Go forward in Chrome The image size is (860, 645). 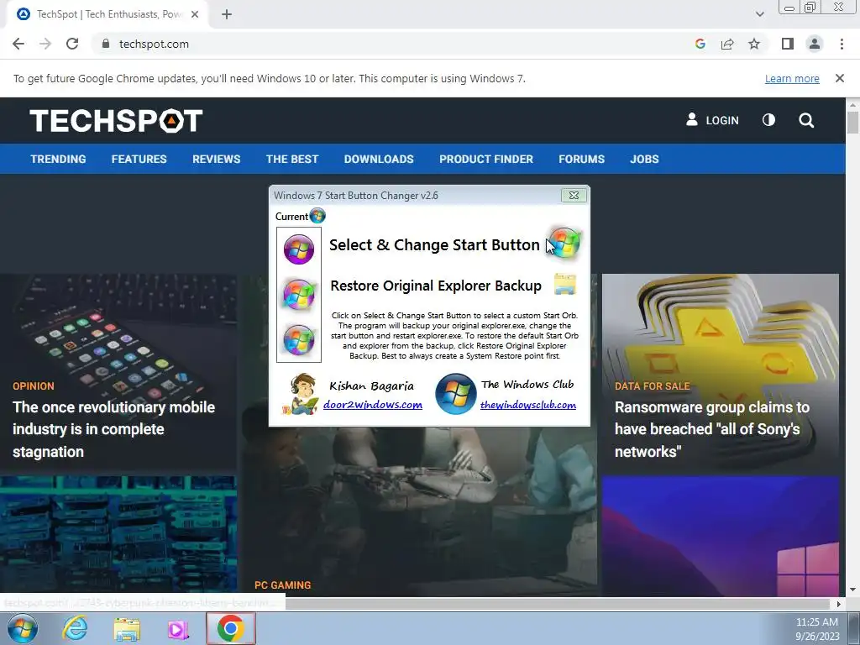(45, 44)
